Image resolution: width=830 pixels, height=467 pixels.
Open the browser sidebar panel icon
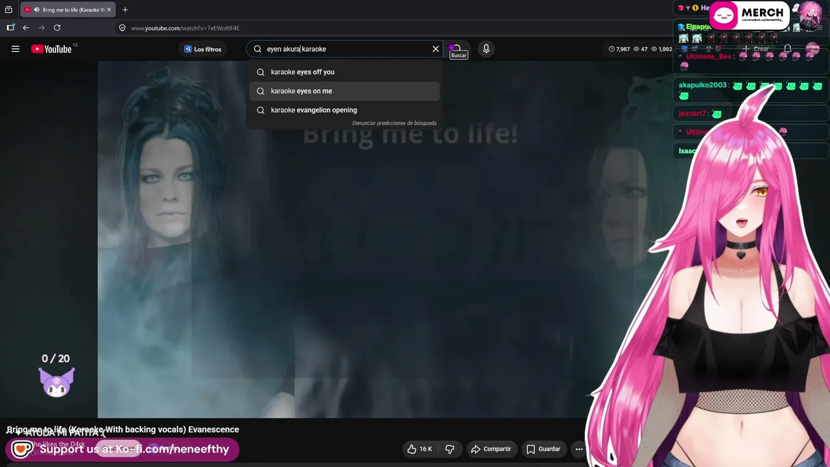10,28
